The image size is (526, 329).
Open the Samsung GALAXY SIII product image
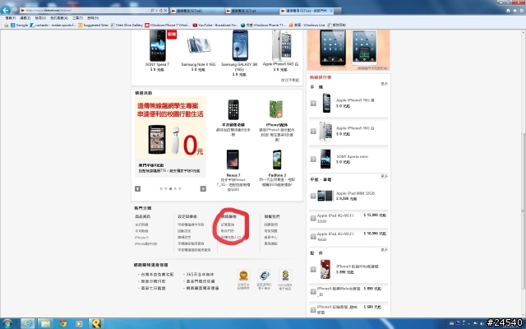240,45
